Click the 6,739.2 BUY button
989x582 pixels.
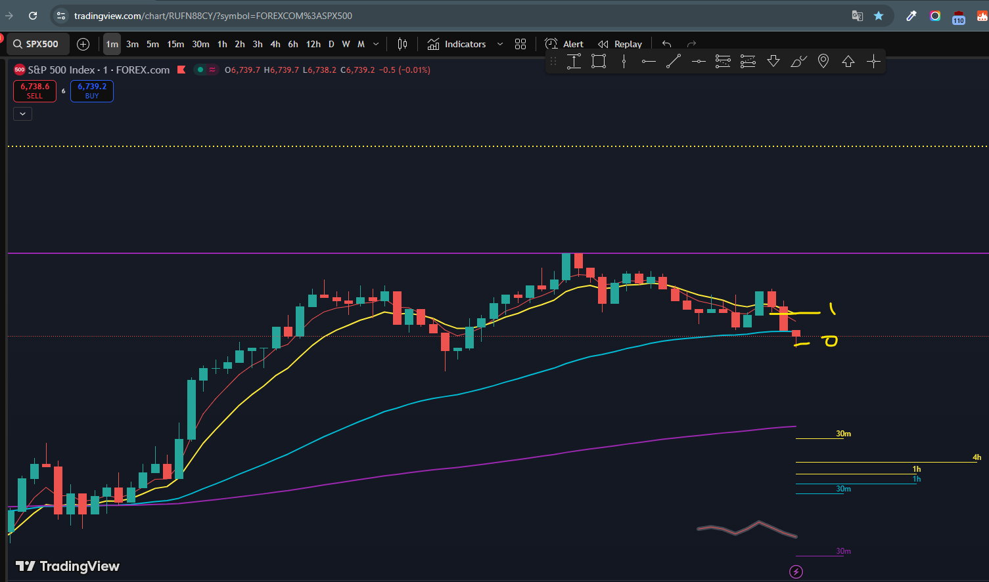point(92,91)
